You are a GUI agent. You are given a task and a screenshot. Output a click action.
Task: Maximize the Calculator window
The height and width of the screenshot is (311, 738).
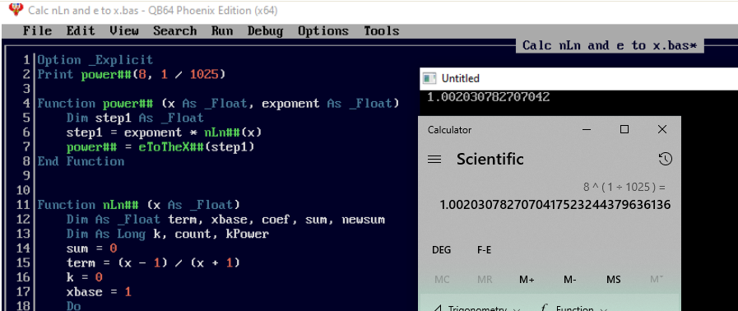[624, 129]
